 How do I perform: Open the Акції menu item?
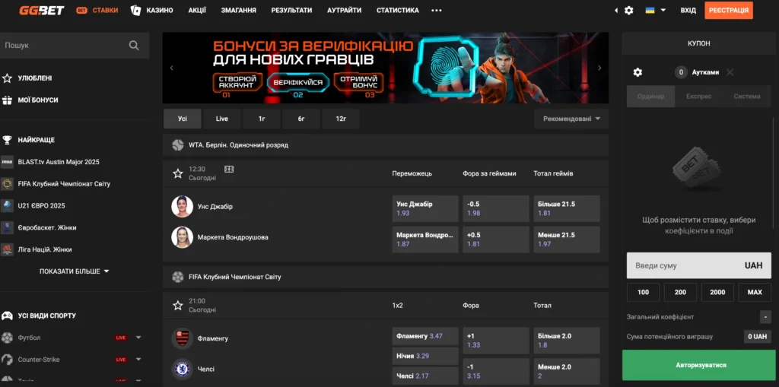click(x=197, y=11)
